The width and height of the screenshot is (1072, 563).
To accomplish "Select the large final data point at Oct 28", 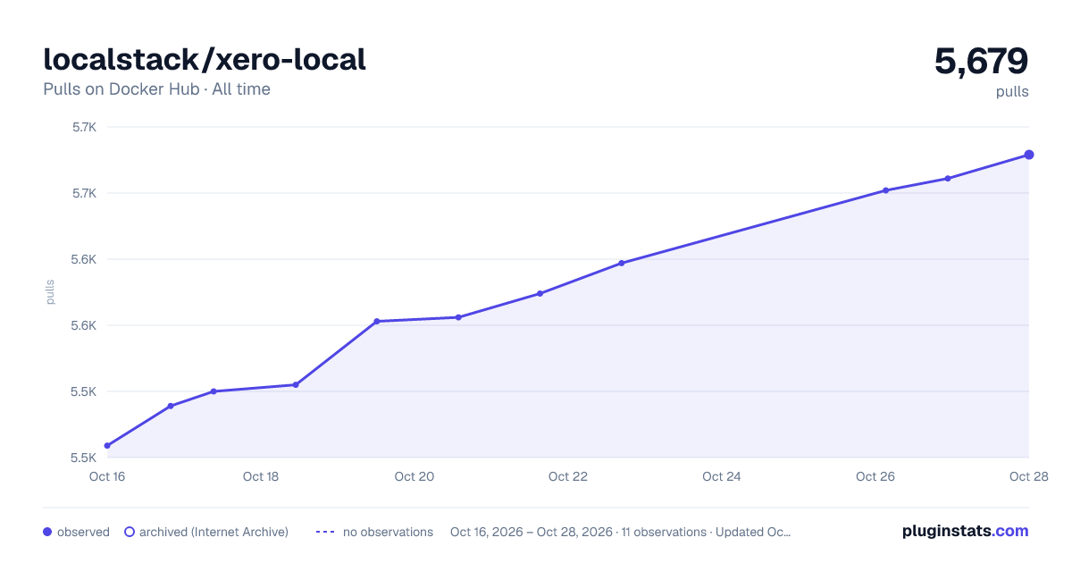I will 1029,155.
